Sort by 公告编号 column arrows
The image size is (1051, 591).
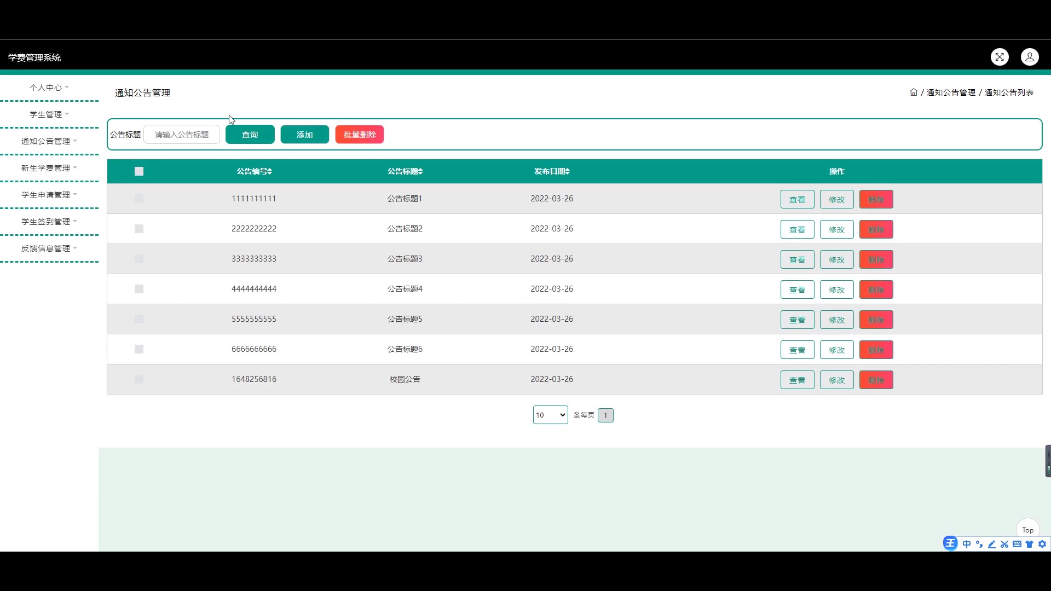270,171
